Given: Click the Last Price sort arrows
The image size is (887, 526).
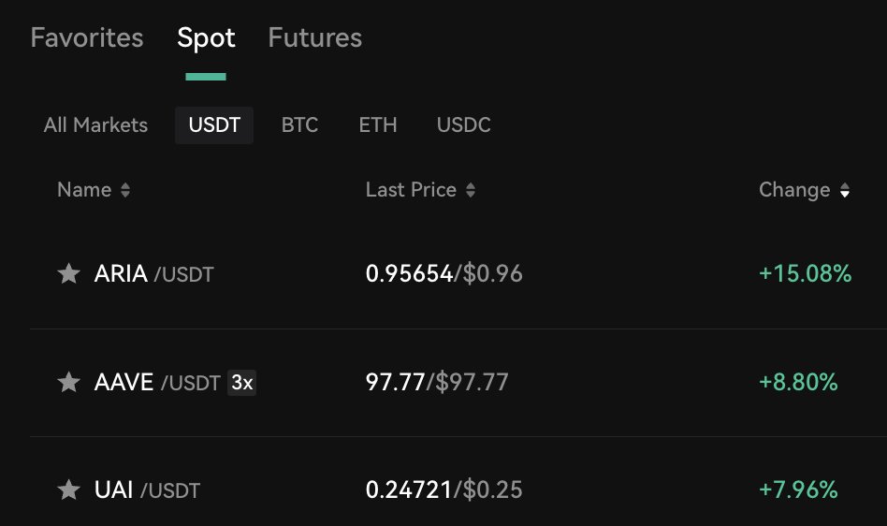Looking at the screenshot, I should pos(471,190).
